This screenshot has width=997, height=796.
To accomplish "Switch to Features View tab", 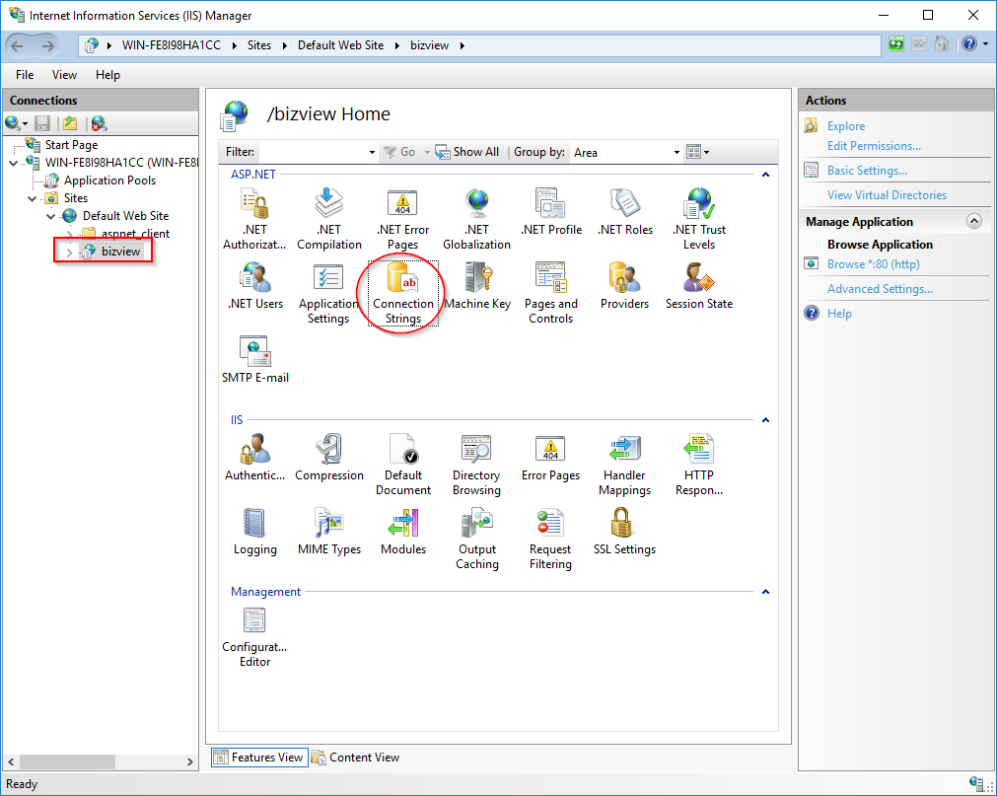I will point(259,758).
